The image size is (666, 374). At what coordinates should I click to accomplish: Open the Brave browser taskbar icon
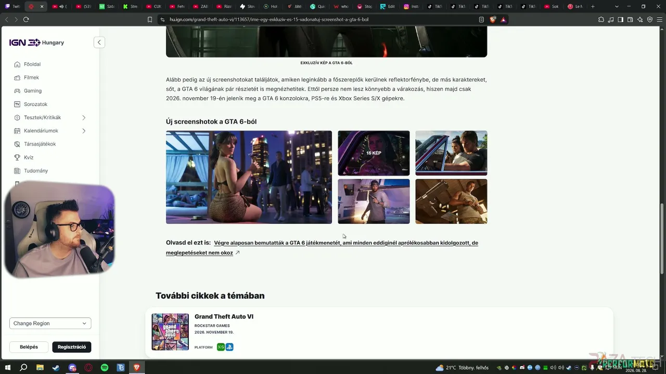[137, 368]
